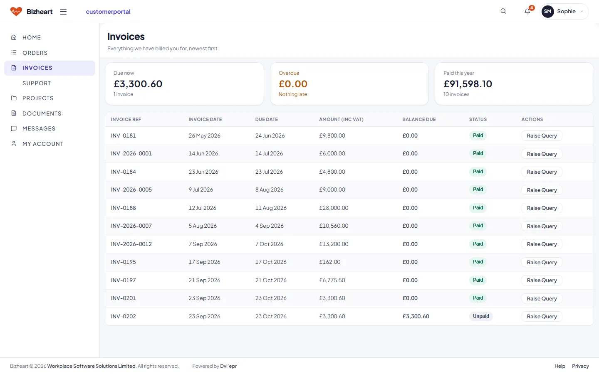Click the 'Nothing late' text
599x374 pixels.
293,94
